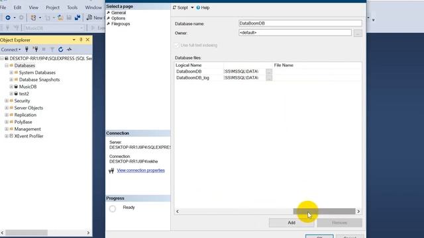Open the Script dropdown arrow

pyautogui.click(x=192, y=7)
